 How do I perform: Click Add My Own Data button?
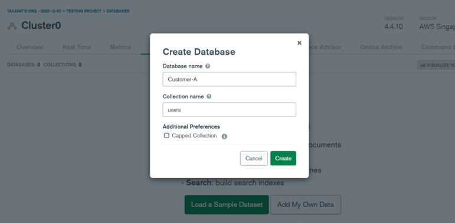coord(306,205)
